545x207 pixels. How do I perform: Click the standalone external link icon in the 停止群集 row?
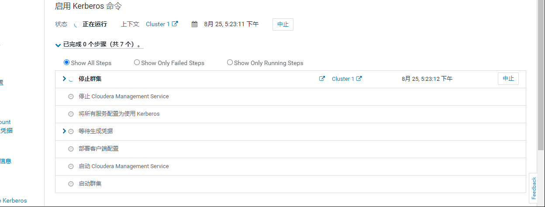tap(322, 79)
